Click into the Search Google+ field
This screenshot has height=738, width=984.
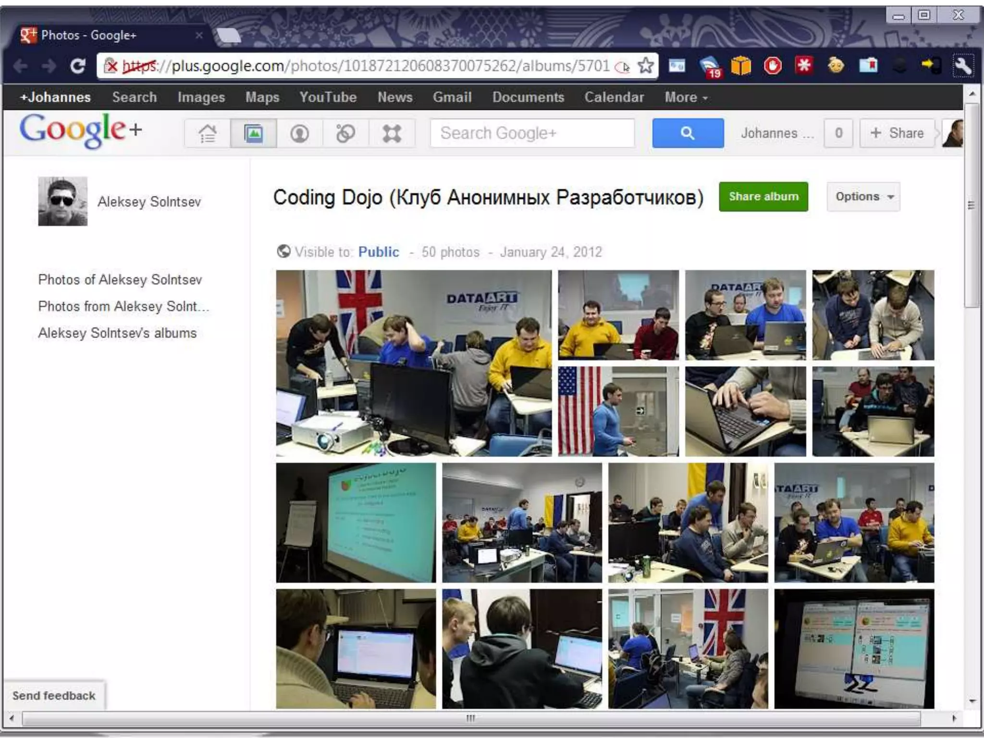pyautogui.click(x=532, y=133)
